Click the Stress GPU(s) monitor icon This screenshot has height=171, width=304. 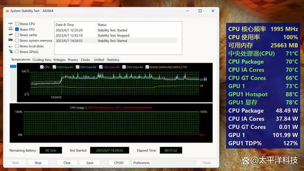10,52
